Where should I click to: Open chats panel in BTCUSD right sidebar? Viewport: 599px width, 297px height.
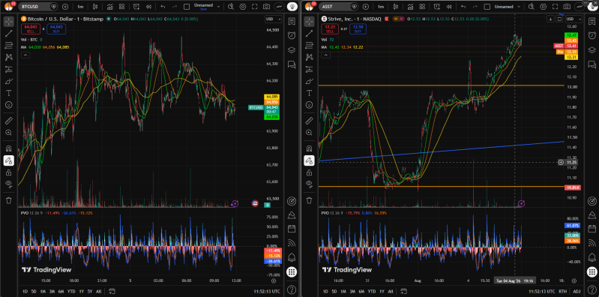point(292,64)
